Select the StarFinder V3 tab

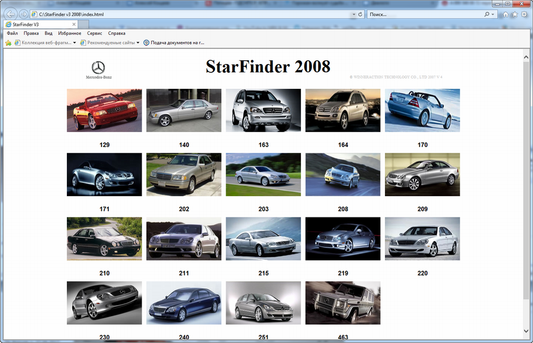click(41, 24)
